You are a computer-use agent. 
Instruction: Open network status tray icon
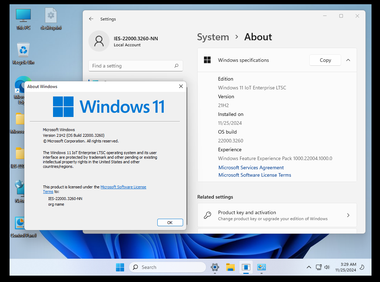319,267
